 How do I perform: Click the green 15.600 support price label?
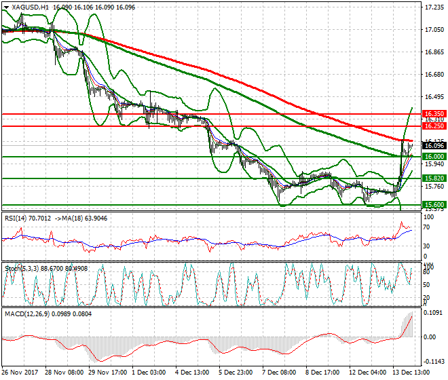[434, 204]
